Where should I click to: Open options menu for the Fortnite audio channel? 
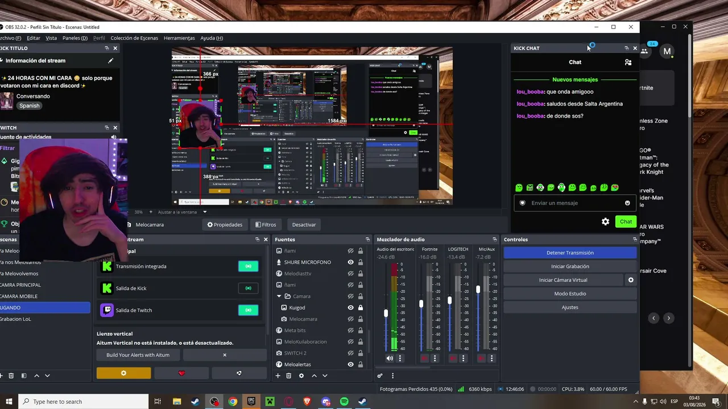click(435, 358)
